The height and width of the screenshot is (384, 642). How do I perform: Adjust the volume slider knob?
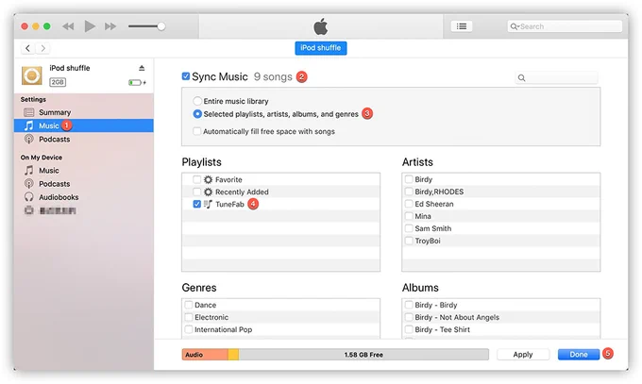161,26
